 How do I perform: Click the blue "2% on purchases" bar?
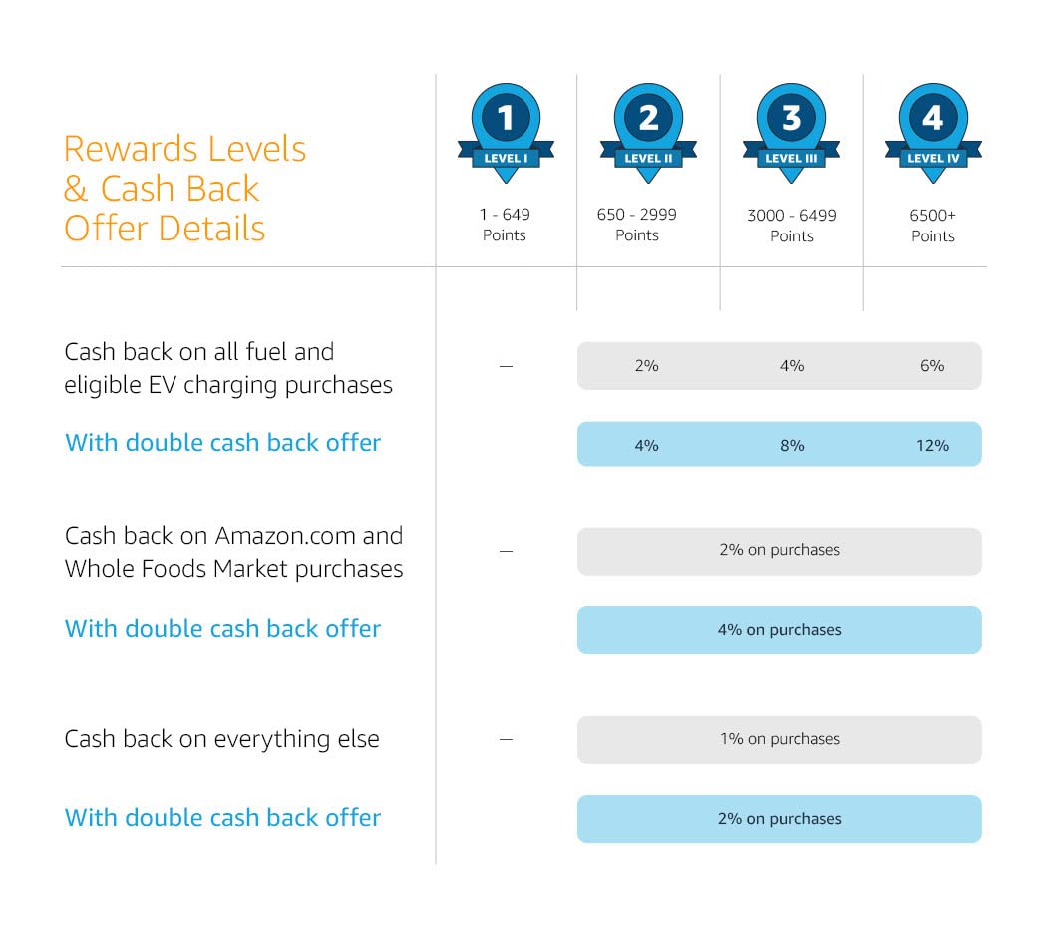[x=779, y=819]
